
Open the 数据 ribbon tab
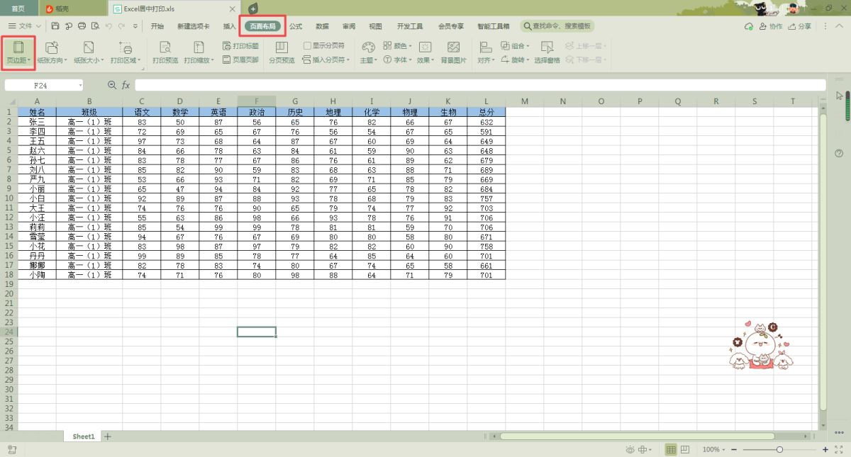(x=322, y=26)
